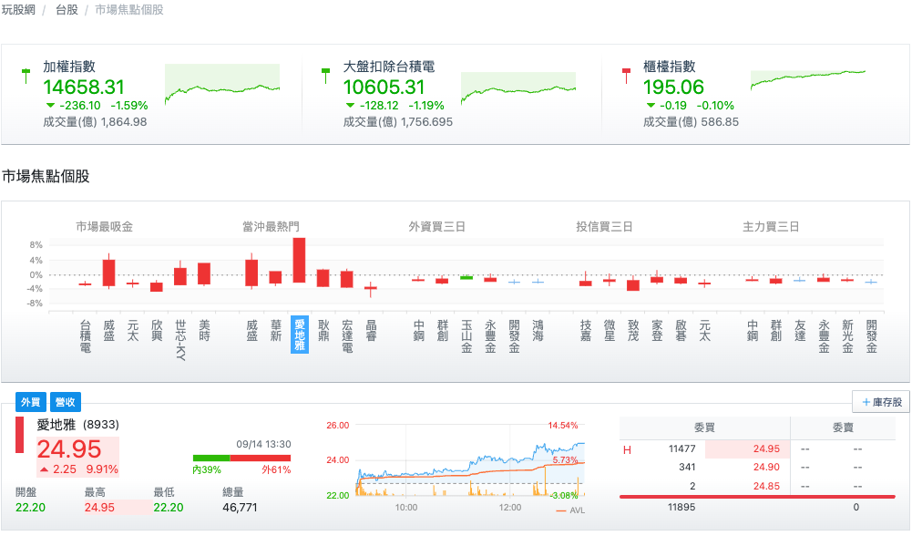The height and width of the screenshot is (536, 912).
Task: Select 致茂 stock label
Action: coord(633,331)
